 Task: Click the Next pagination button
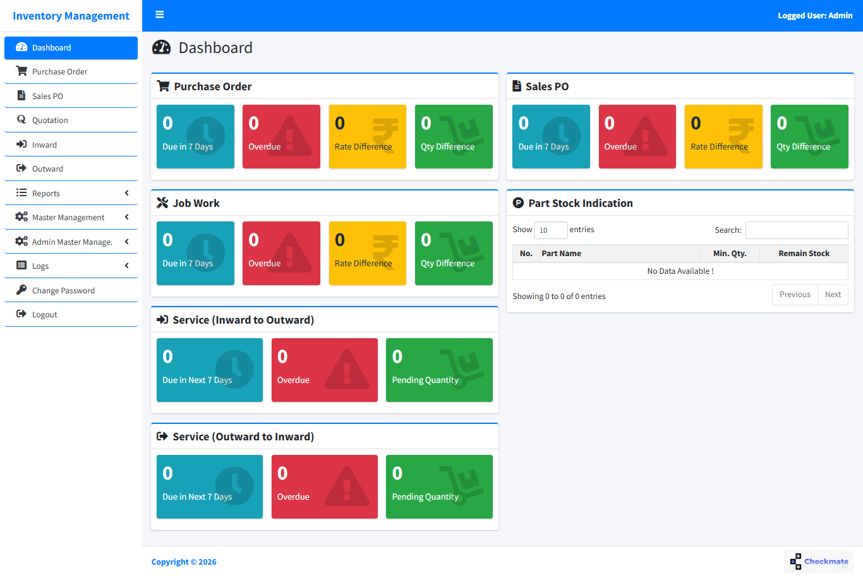pyautogui.click(x=833, y=294)
